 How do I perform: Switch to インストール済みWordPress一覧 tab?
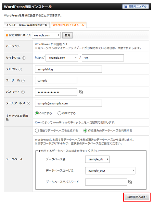pyautogui.click(x=27, y=25)
